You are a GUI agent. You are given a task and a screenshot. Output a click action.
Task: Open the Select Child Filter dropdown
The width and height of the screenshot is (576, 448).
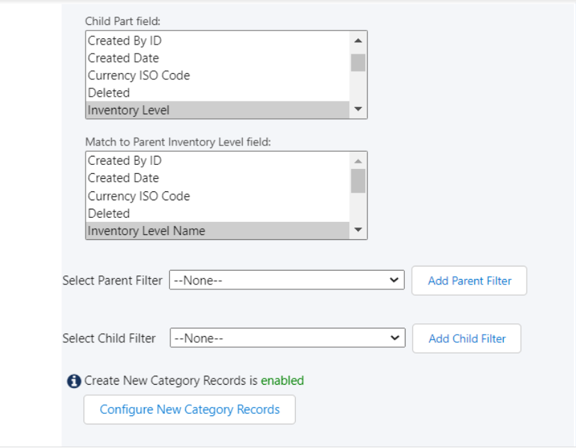(287, 338)
